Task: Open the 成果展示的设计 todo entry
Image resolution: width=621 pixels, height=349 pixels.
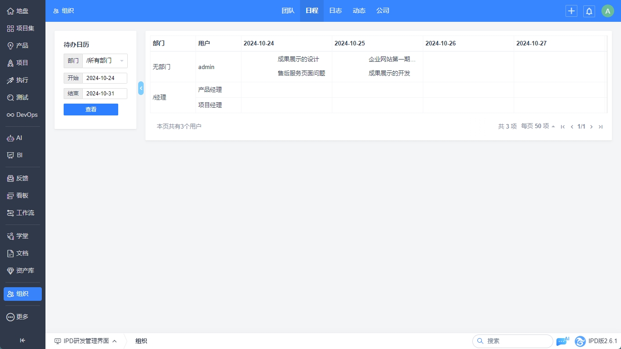Action: pos(298,60)
